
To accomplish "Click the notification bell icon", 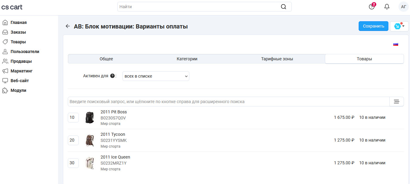I will (x=387, y=6).
